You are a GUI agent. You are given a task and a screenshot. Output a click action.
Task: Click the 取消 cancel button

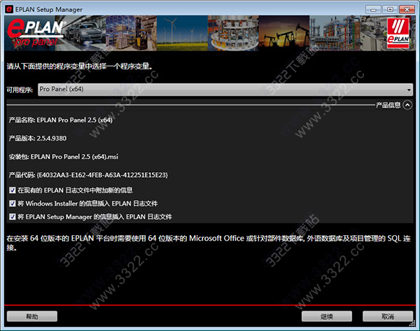(388, 316)
